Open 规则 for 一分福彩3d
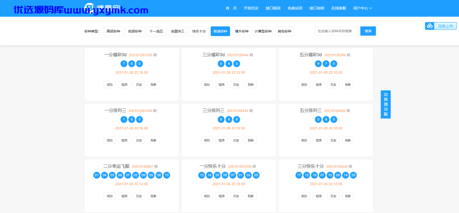 click(x=110, y=85)
